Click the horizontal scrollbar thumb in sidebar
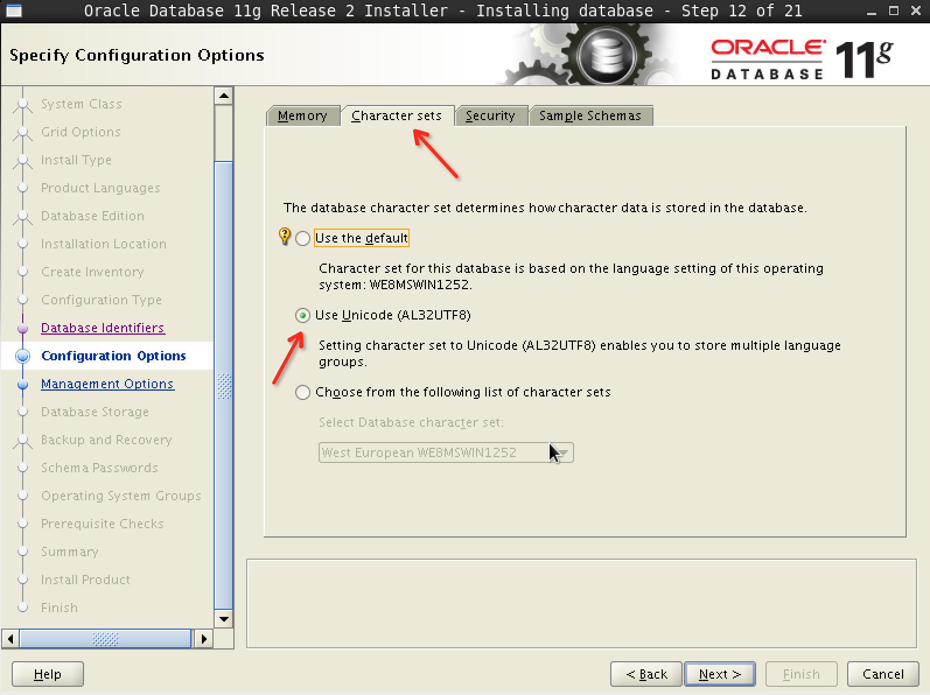 (105, 638)
